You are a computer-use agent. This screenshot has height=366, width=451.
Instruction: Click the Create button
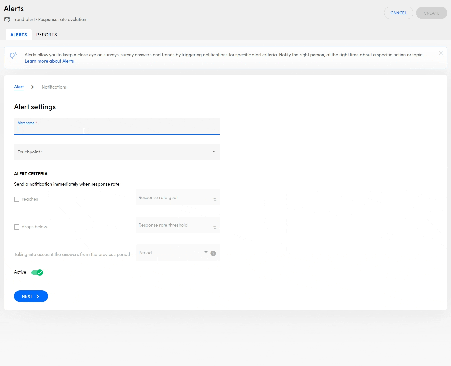tap(431, 13)
